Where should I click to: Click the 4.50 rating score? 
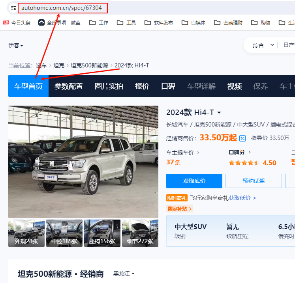click(269, 163)
